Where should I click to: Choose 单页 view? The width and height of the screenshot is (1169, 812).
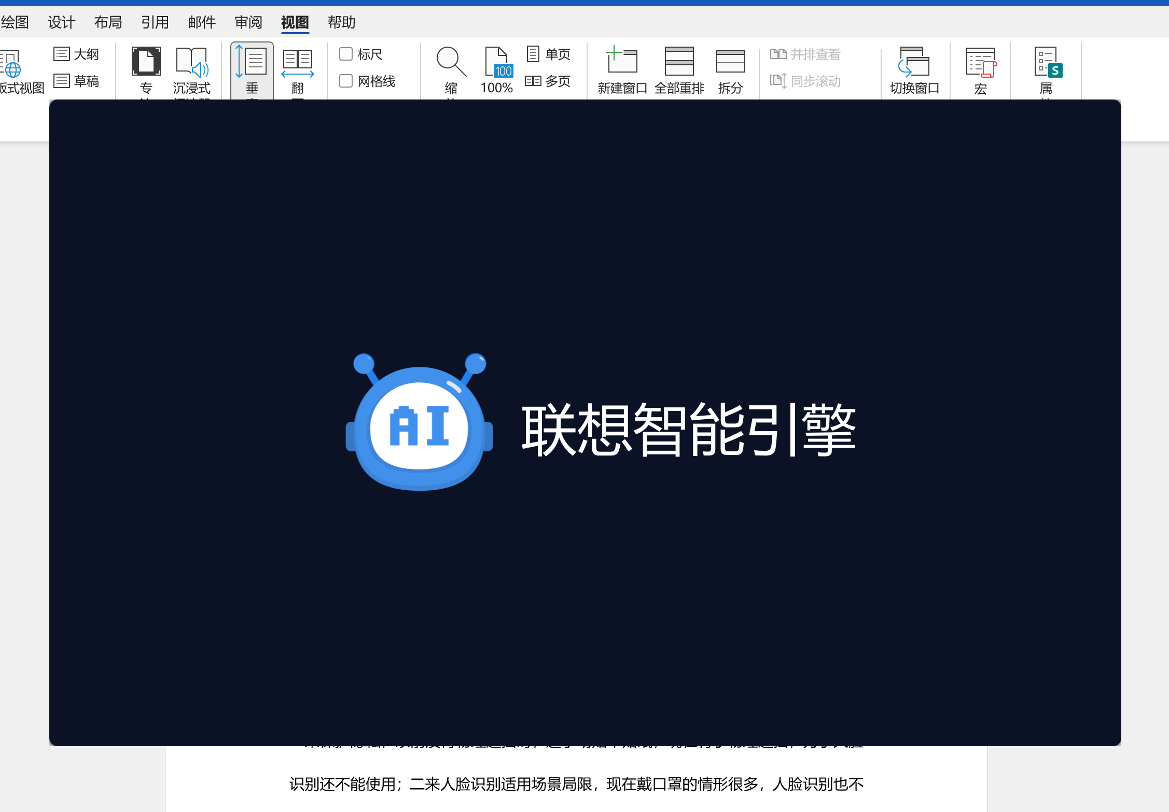pos(548,54)
